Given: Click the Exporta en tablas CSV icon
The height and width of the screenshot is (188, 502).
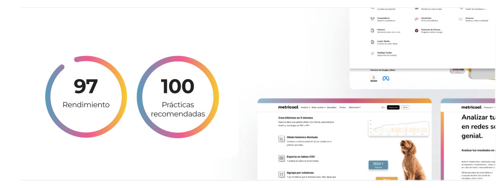Looking at the screenshot, I should click(282, 158).
